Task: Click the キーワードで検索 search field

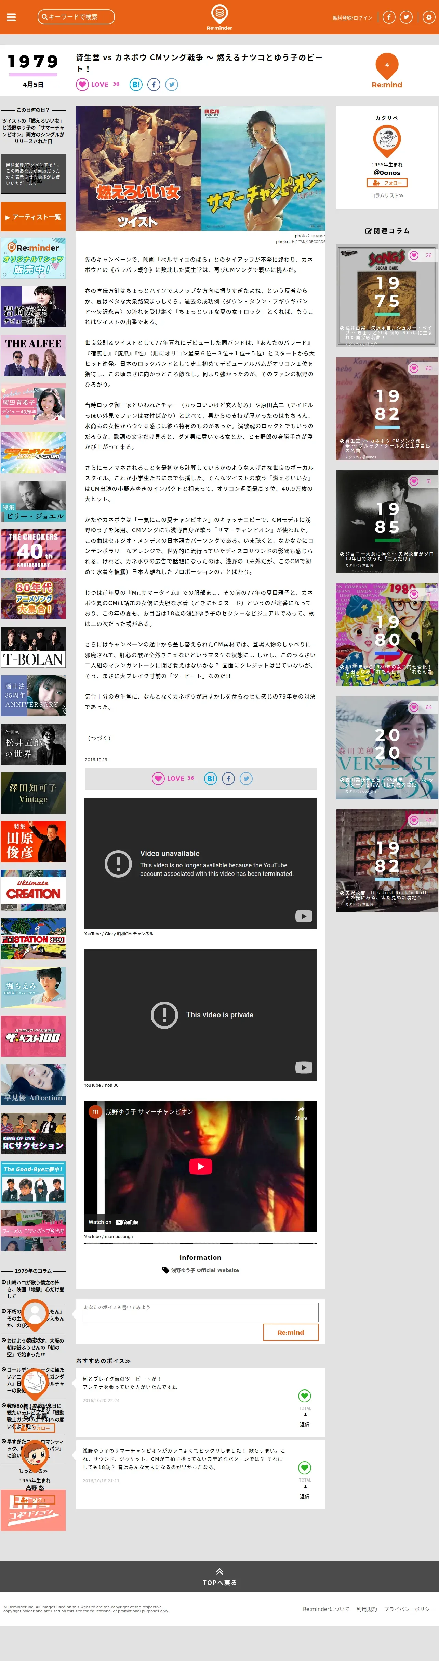Action: [x=76, y=17]
